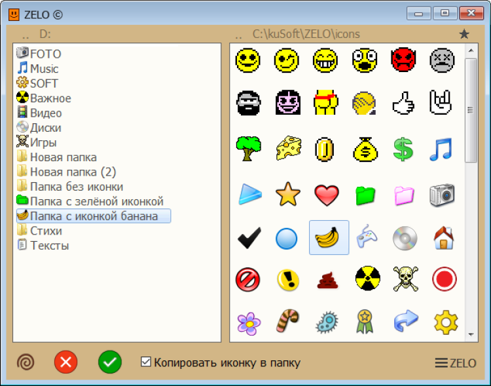Click the red X cancel button
491x386 pixels.
65,362
